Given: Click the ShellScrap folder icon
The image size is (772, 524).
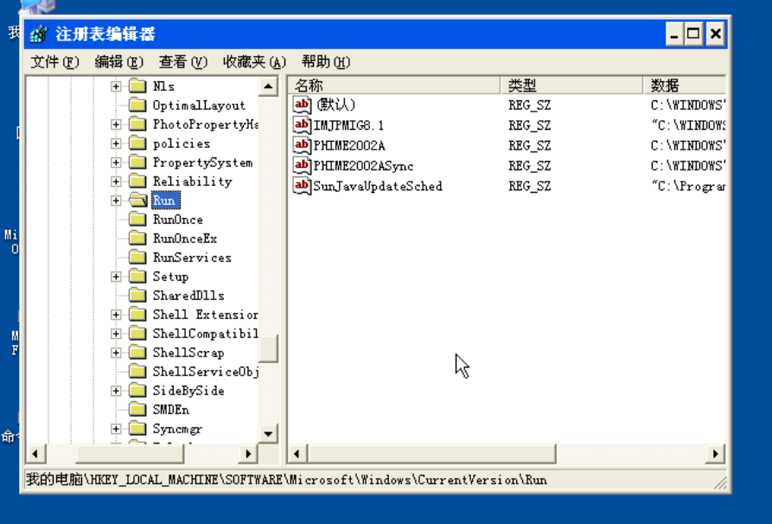Looking at the screenshot, I should click(137, 353).
